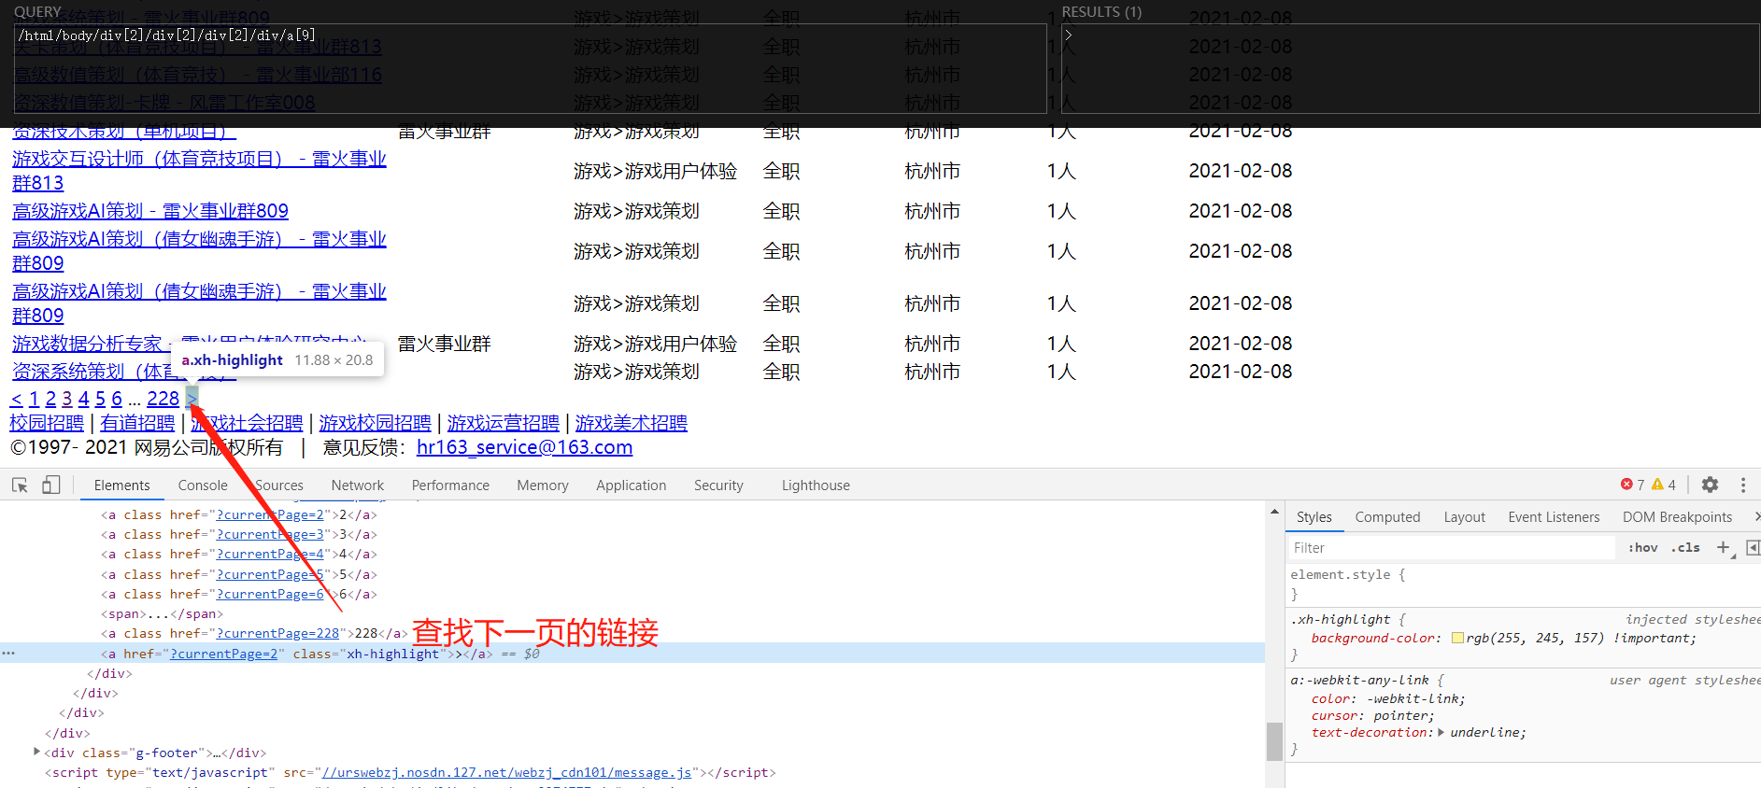Image resolution: width=1761 pixels, height=788 pixels.
Task: Open page 228 pagination link
Action: (163, 399)
